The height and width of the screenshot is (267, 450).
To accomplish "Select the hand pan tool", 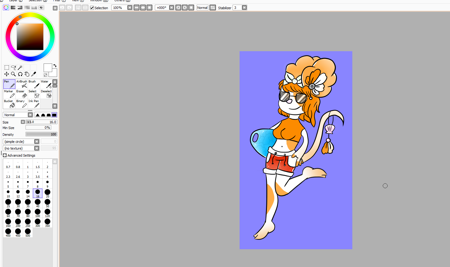I will (27, 74).
